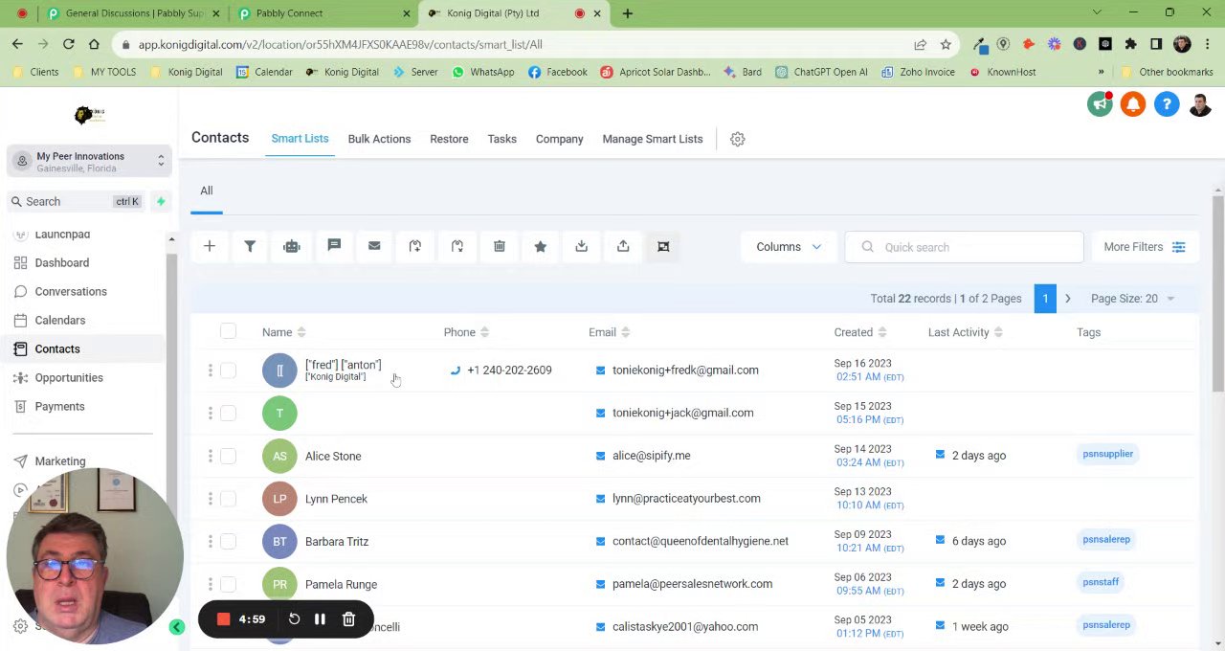
Task: Click the psnsupplier tag on Alice Stone
Action: (1108, 454)
